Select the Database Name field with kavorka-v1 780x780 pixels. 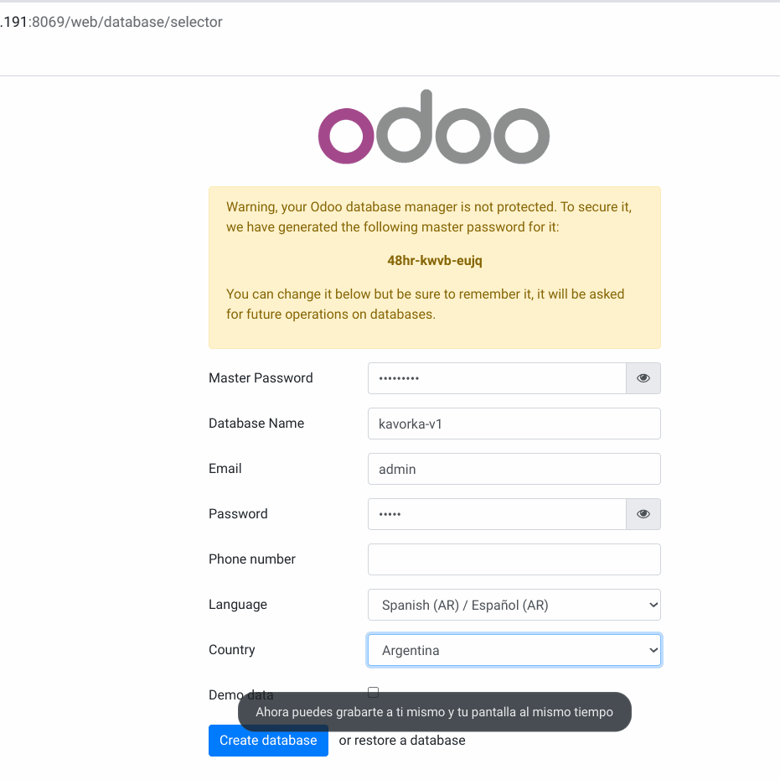tap(514, 424)
